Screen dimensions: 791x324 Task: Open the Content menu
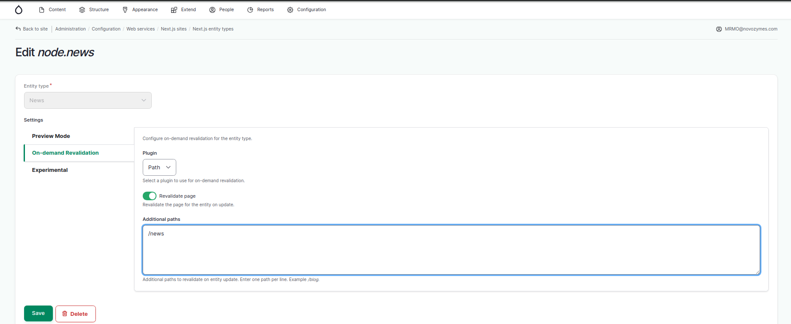coord(52,9)
